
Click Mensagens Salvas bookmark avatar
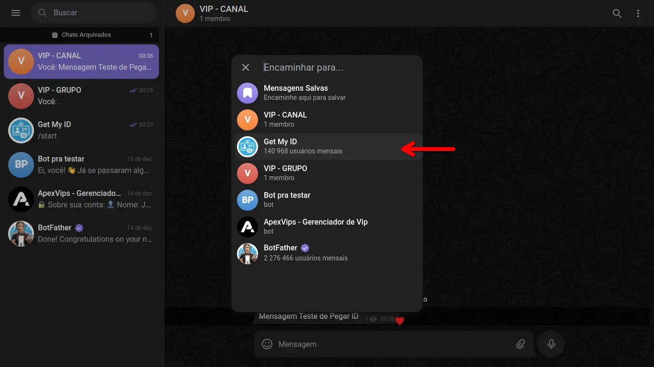pyautogui.click(x=248, y=93)
